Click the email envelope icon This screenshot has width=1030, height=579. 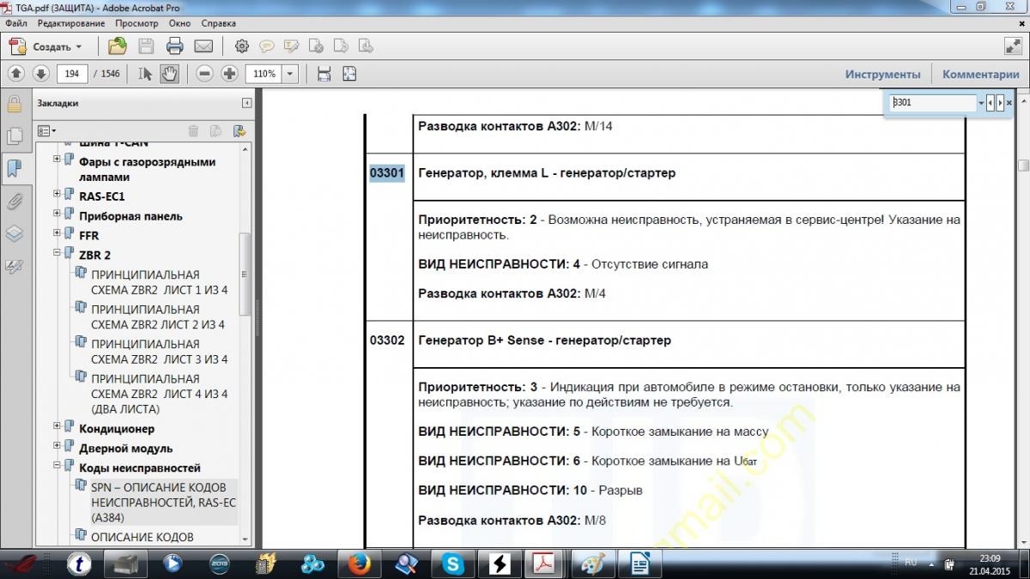point(203,46)
